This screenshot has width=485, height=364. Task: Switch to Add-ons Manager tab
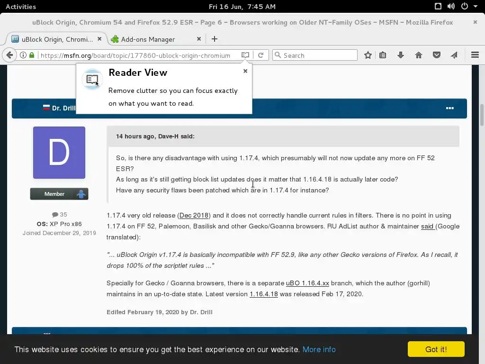148,39
